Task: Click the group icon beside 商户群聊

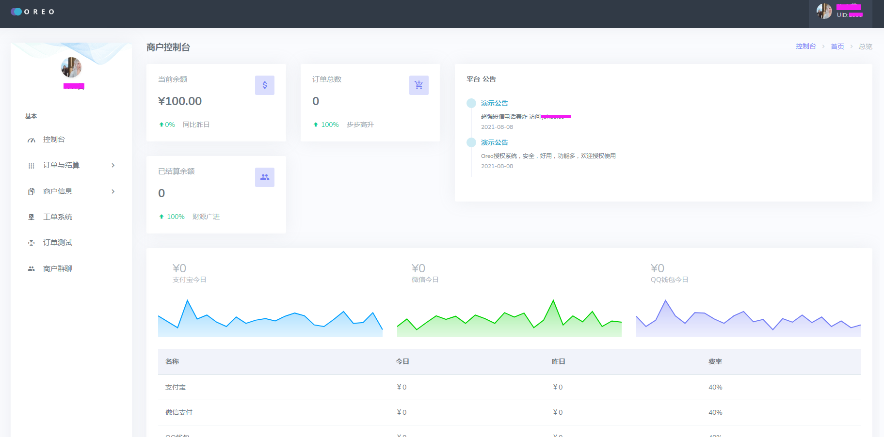Action: pos(32,269)
